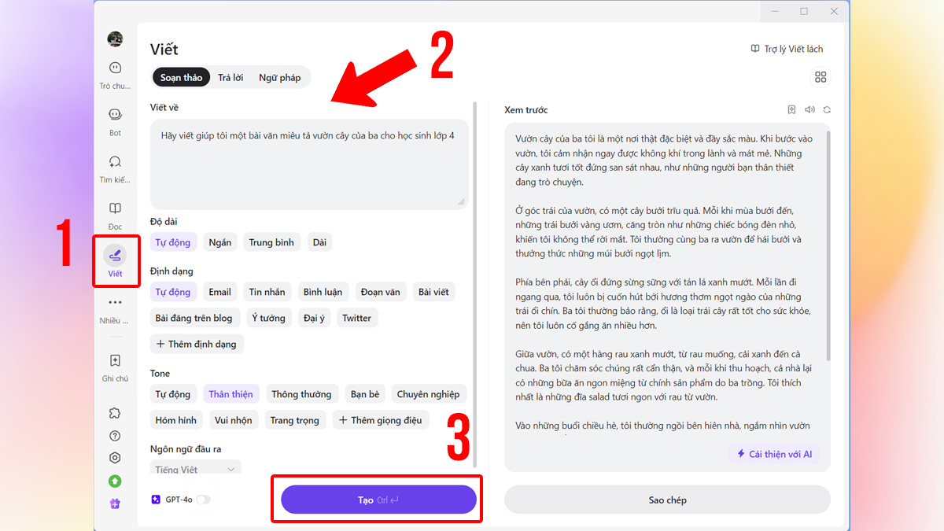944x531 pixels.
Task: Open the Ngôn ngữ đầu ra language dropdown
Action: (195, 469)
